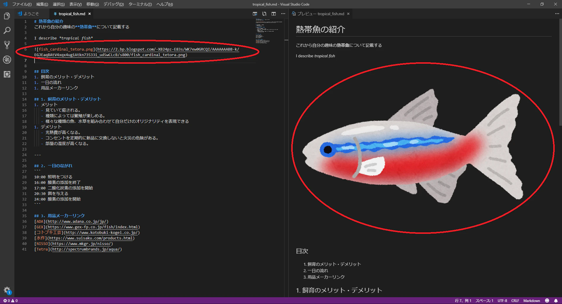This screenshot has height=304, width=562.
Task: Click the errors and warnings status indicator
Action: pyautogui.click(x=11, y=300)
